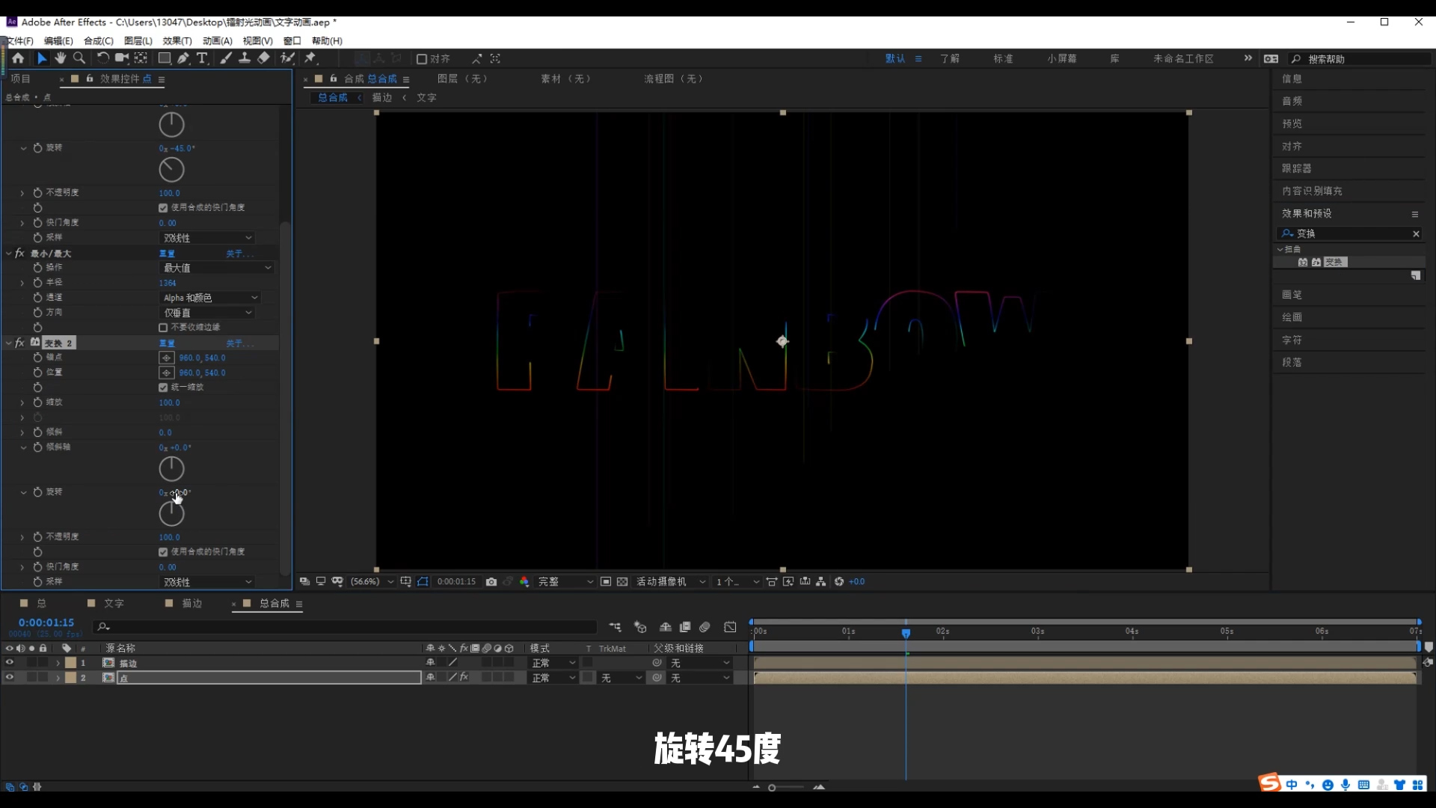This screenshot has height=808, width=1436.
Task: Open the Alpha 和颜色 channel dropdown
Action: coord(210,298)
